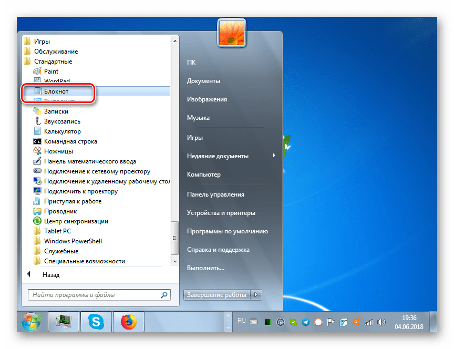Collapse the Стандартные folder
The width and height of the screenshot is (454, 349).
coord(48,61)
